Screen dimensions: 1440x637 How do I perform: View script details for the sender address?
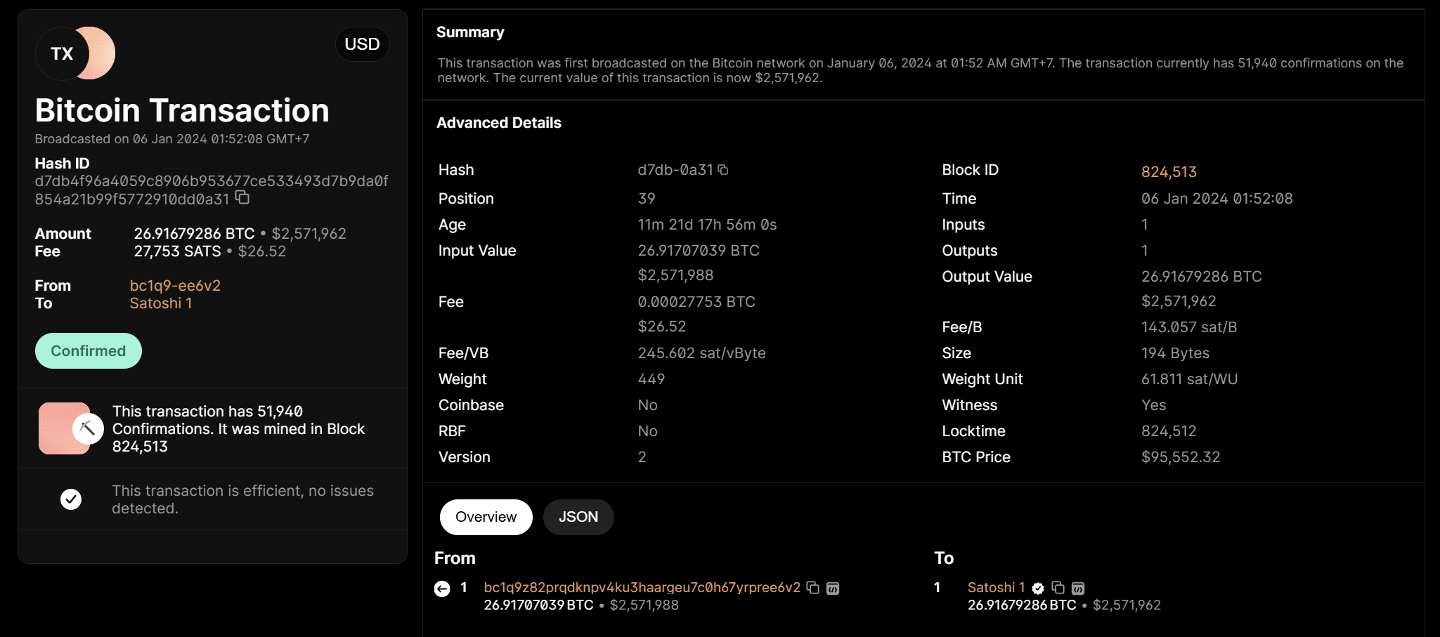tap(833, 588)
